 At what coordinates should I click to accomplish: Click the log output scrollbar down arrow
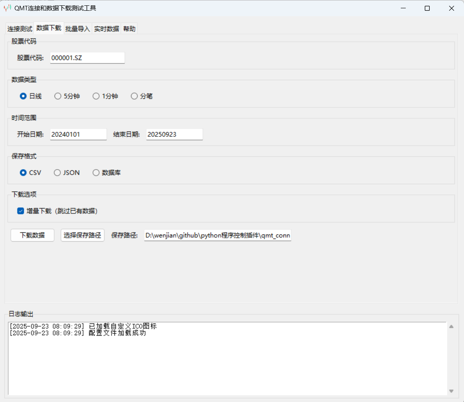click(x=451, y=391)
